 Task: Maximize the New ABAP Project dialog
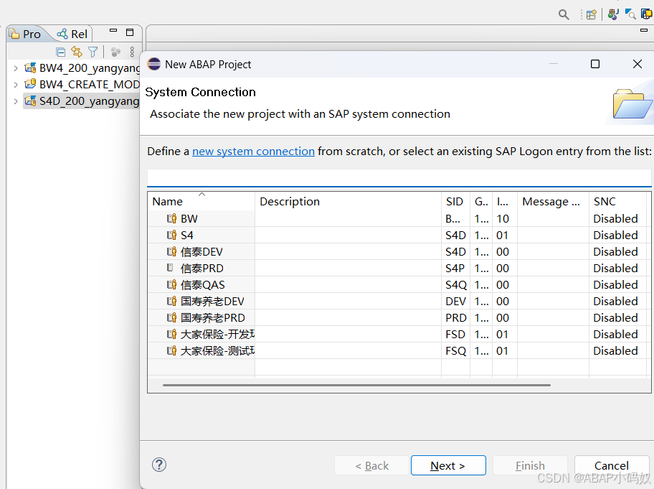click(x=595, y=64)
